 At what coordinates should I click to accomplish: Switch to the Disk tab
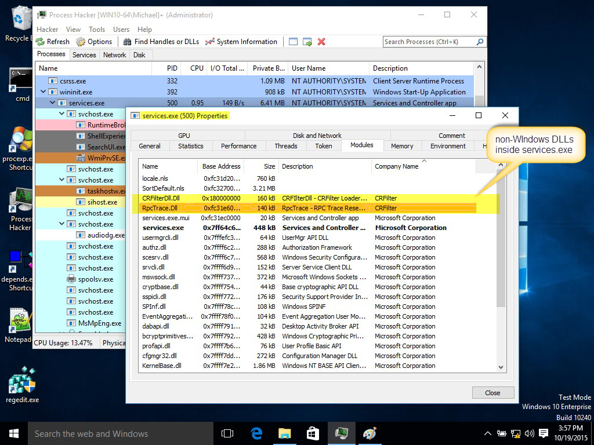coord(139,55)
